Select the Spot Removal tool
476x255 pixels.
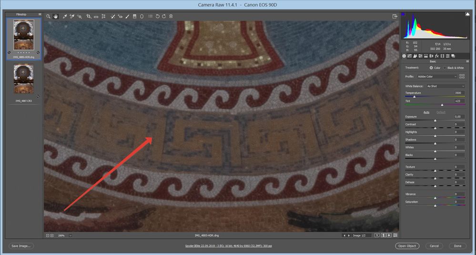112,16
